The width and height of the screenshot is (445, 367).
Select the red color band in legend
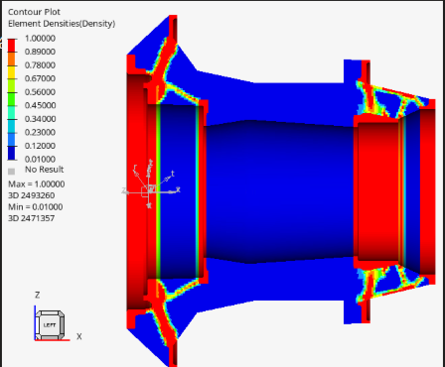pyautogui.click(x=12, y=46)
